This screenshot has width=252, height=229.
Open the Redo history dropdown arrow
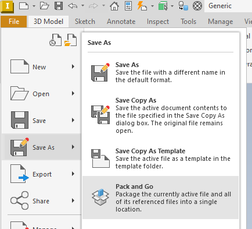pos(103,6)
